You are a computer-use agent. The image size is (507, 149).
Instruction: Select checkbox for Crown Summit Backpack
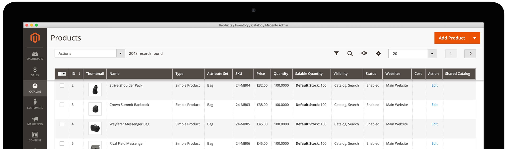(62, 105)
